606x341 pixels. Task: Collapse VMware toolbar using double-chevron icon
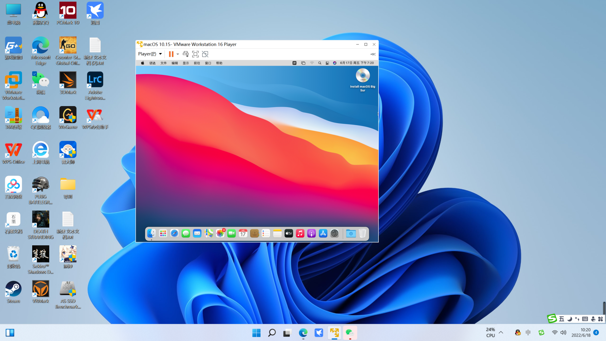pyautogui.click(x=373, y=54)
